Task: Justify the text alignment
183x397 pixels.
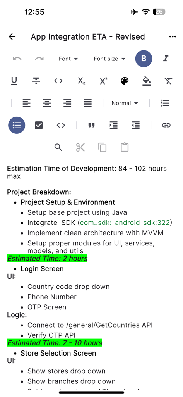Action: click(88, 103)
